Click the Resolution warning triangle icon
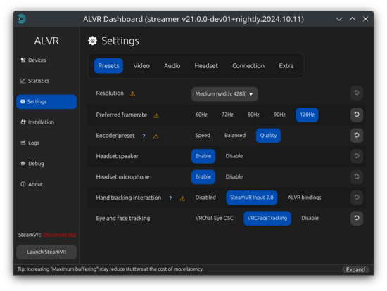387x291 pixels. pyautogui.click(x=133, y=94)
